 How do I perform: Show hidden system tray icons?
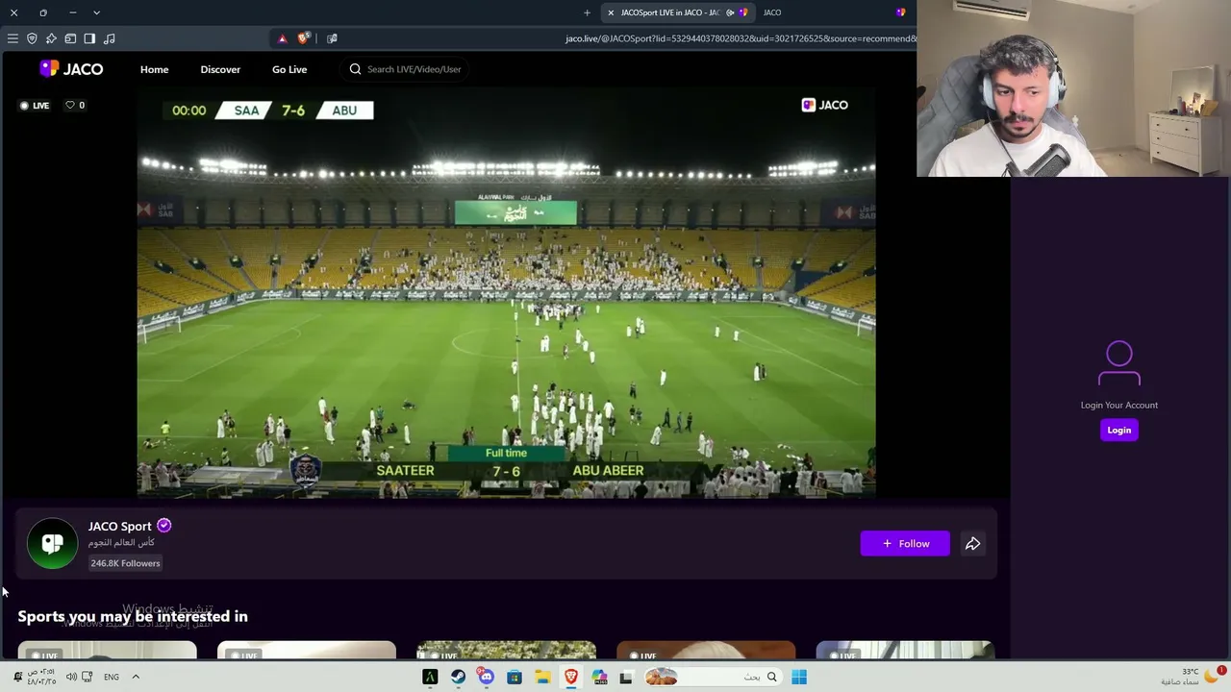pos(136,677)
